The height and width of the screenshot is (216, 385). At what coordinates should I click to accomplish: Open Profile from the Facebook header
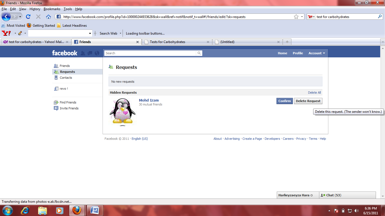tap(298, 53)
